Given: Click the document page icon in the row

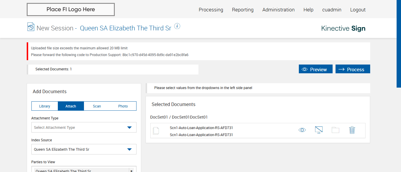Looking at the screenshot, I should 156,131.
